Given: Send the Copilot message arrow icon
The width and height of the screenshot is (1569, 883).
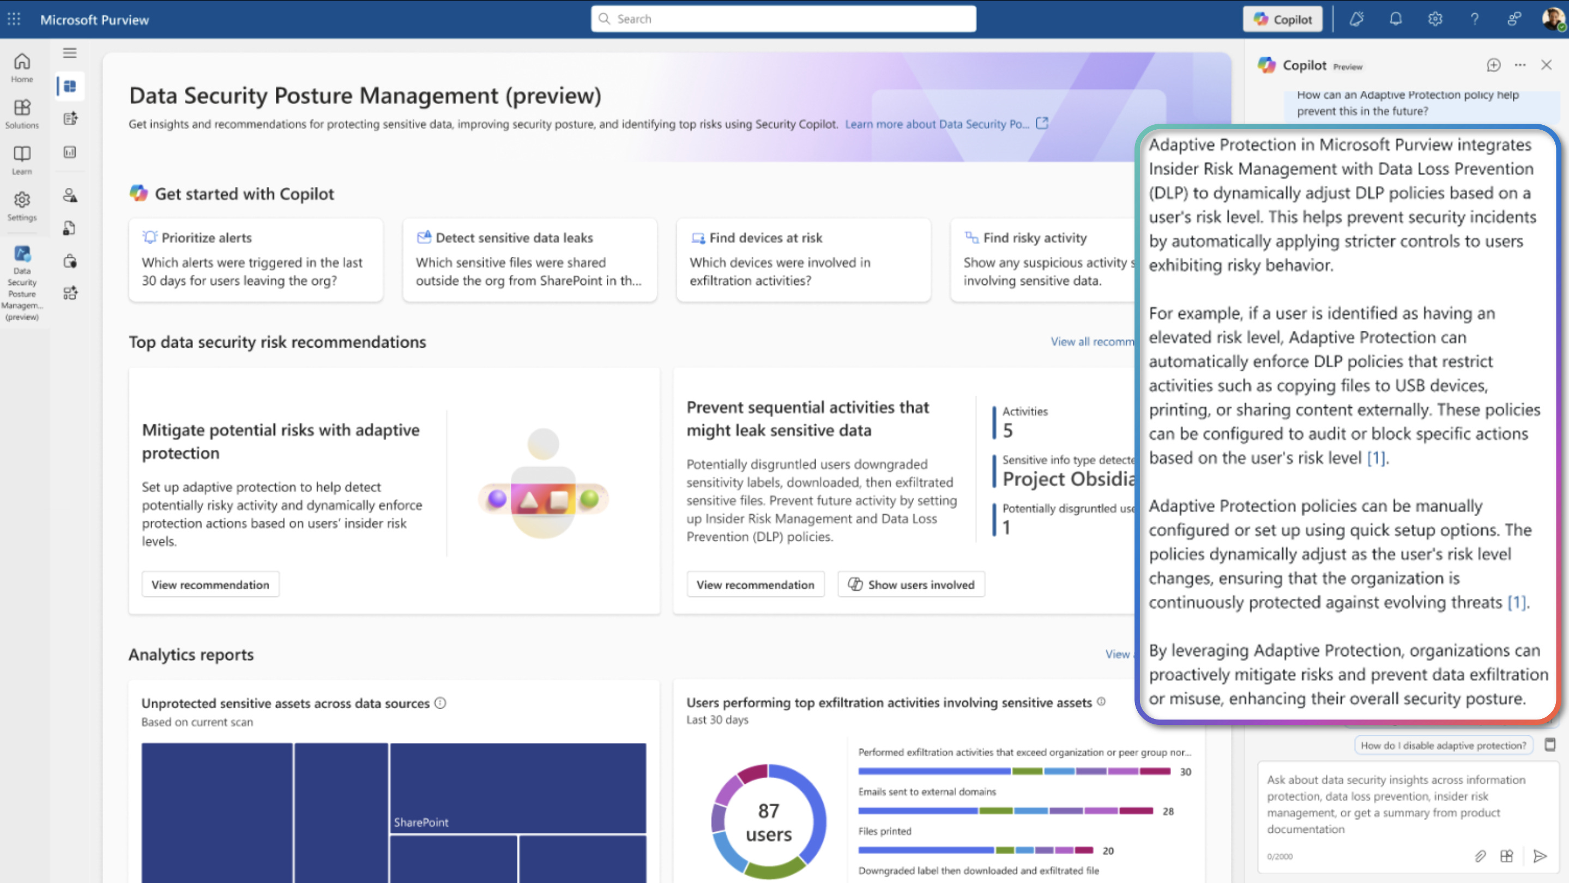Looking at the screenshot, I should [x=1540, y=856].
